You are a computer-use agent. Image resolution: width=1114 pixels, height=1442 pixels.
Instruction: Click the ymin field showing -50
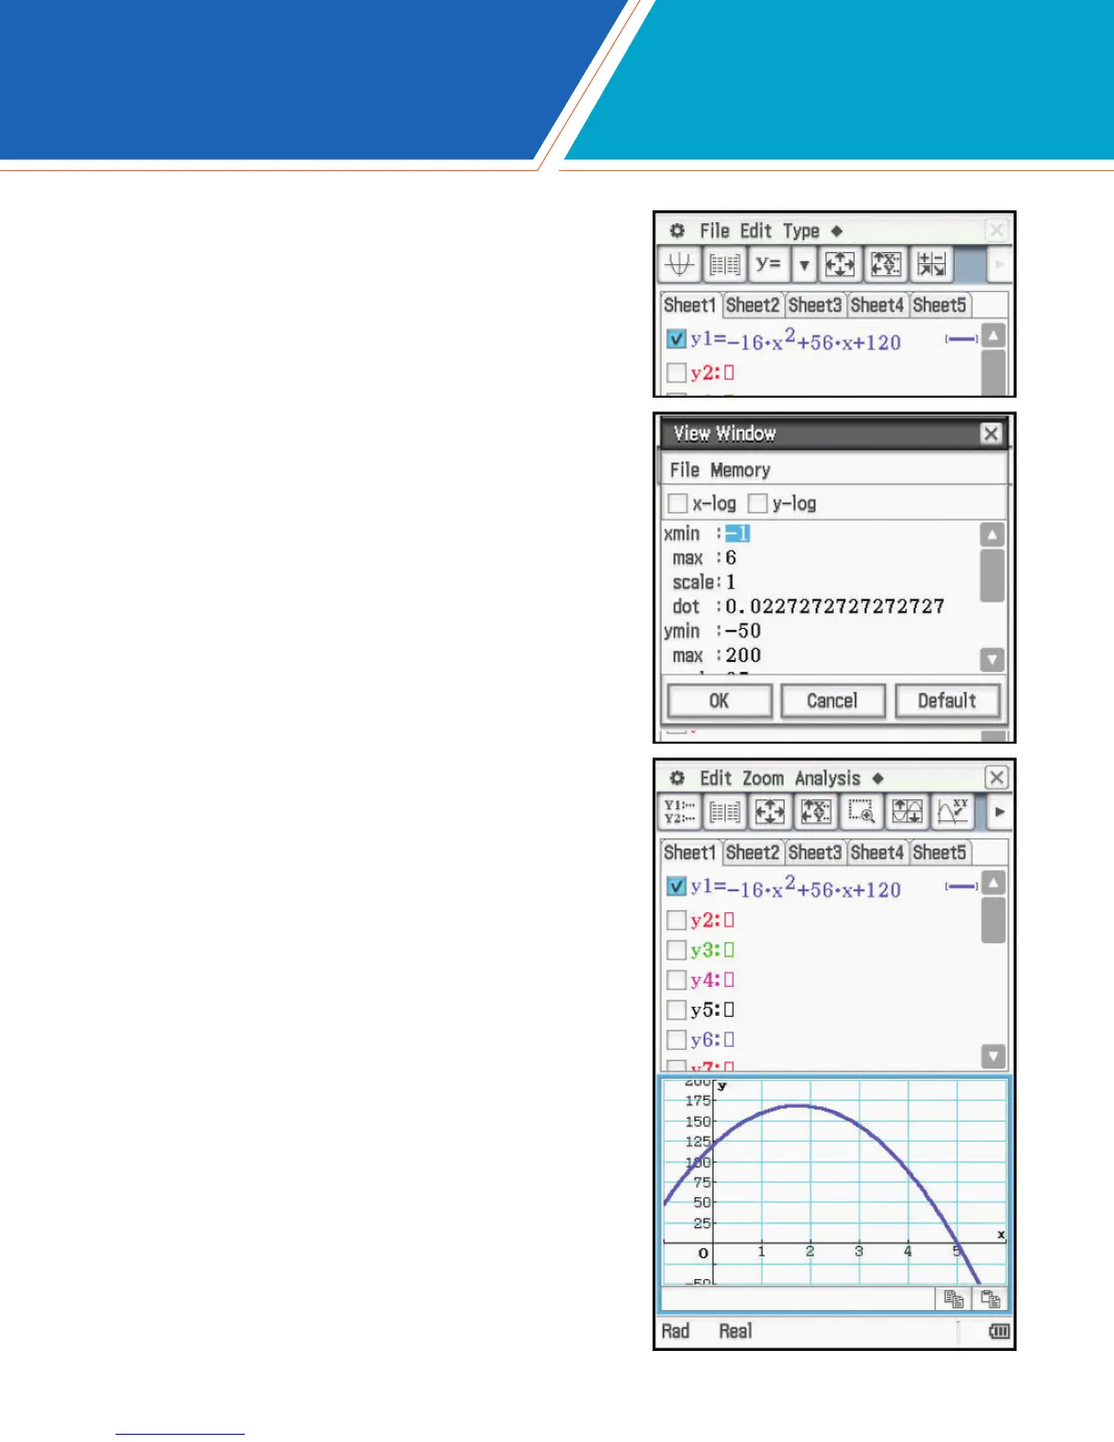click(743, 631)
